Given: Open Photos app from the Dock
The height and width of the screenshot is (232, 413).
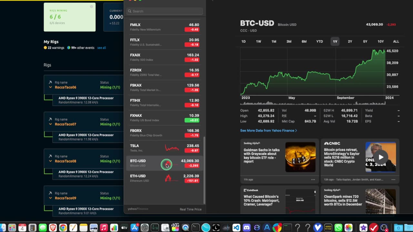Looking at the screenshot, I should 348,228.
